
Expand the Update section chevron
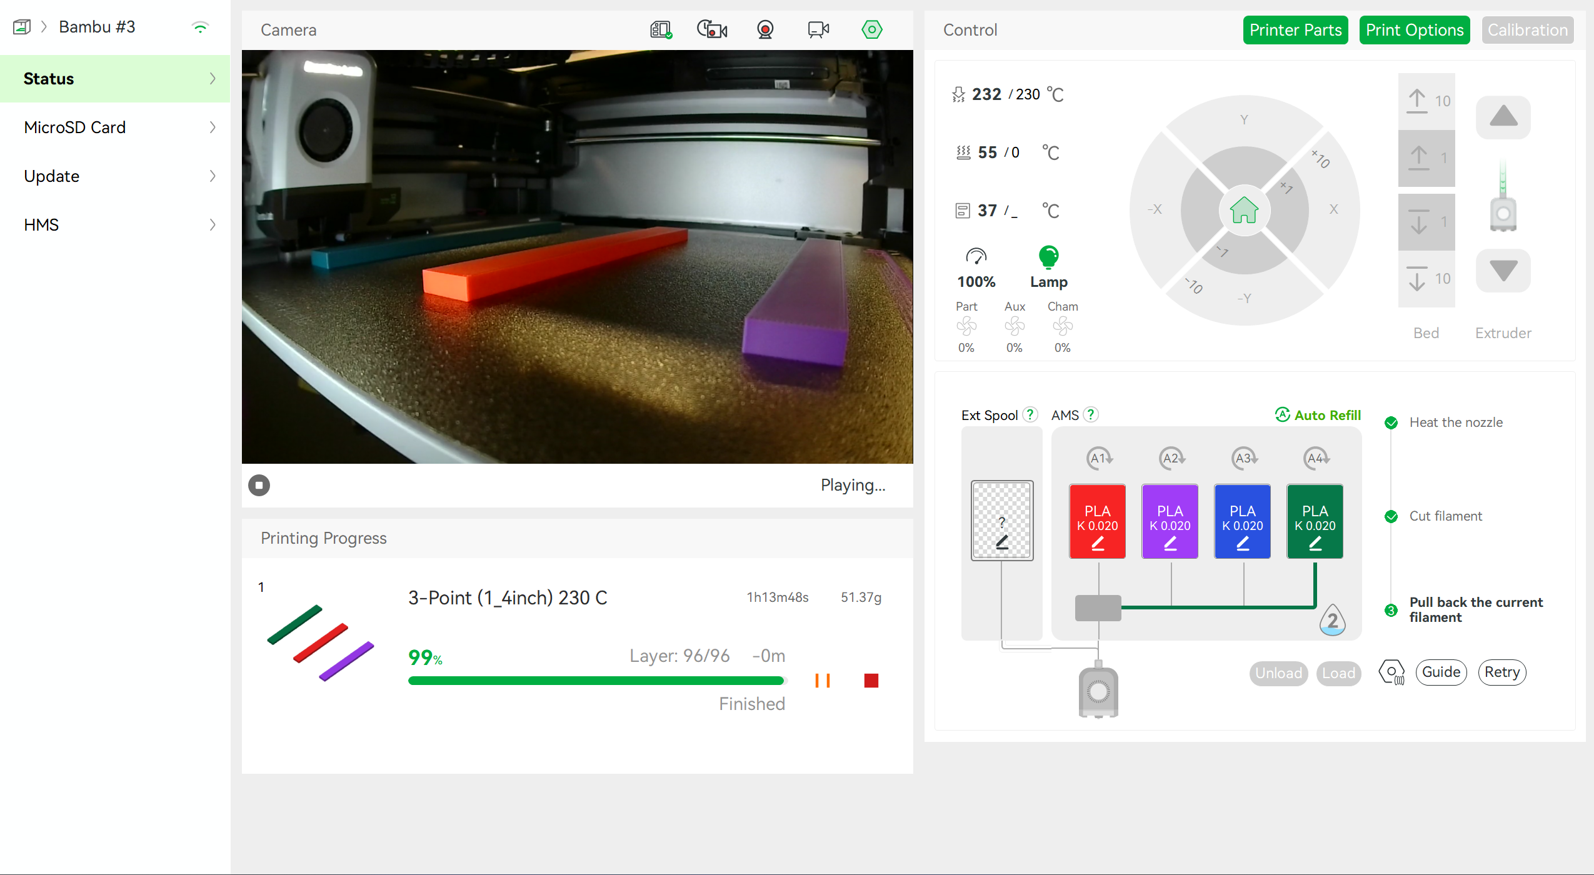click(x=213, y=176)
